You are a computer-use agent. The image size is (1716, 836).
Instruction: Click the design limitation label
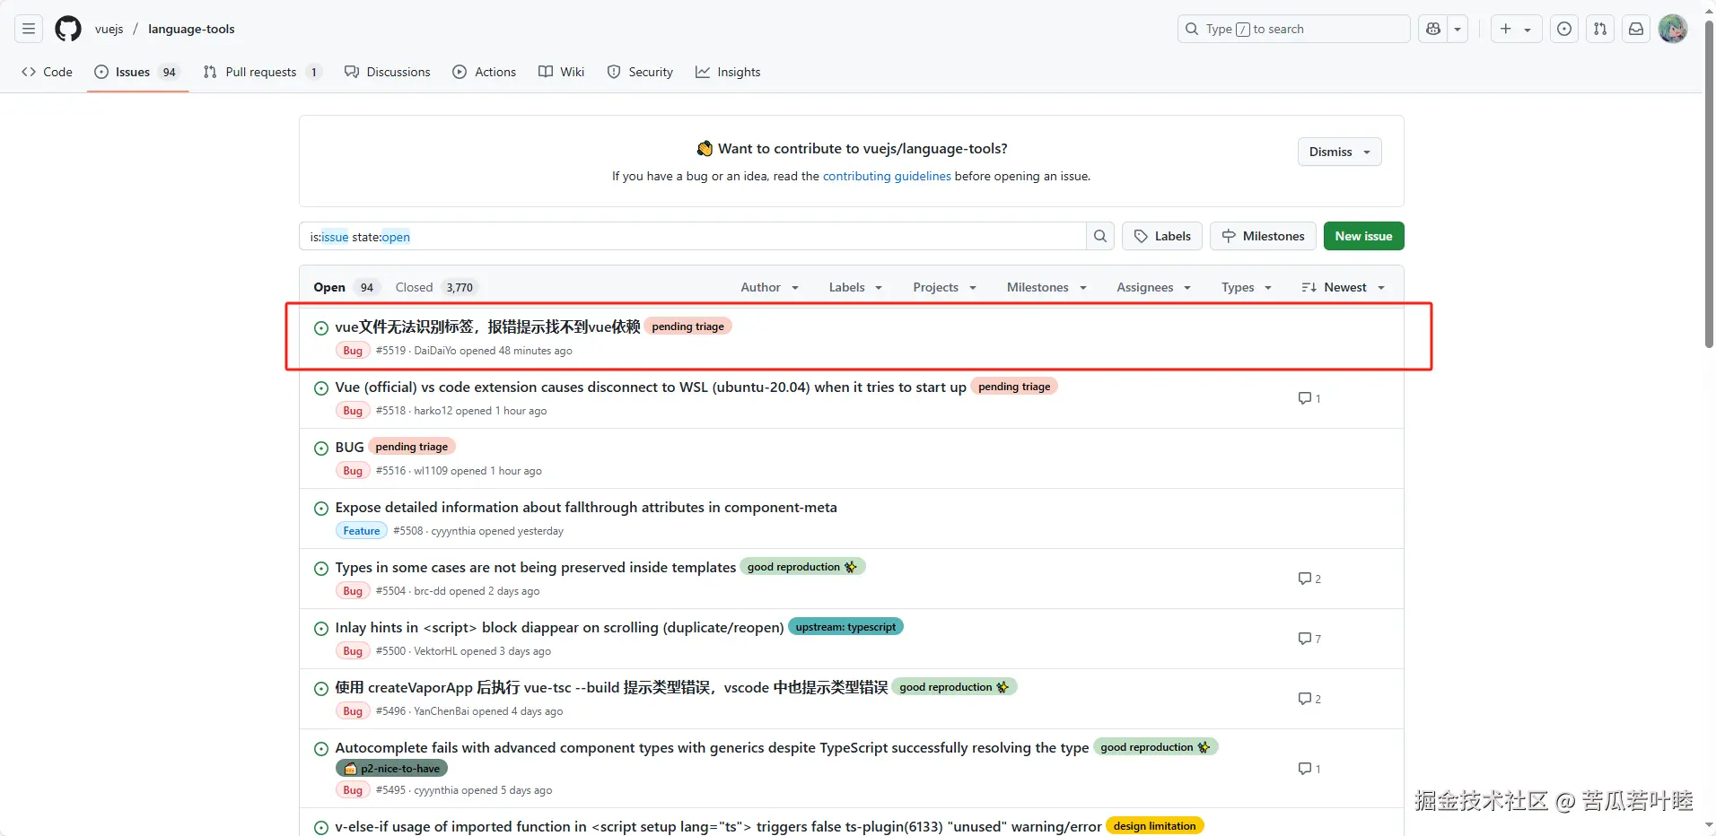tap(1154, 826)
